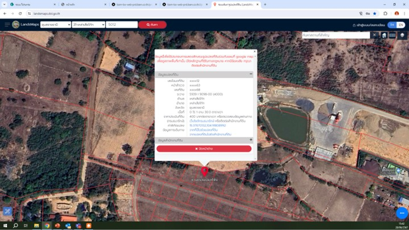Click the red close-window button in popup
409x230 pixels.
tap(204, 149)
